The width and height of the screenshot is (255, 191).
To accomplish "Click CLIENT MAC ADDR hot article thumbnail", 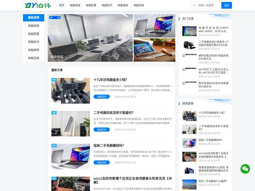I will click(189, 31).
